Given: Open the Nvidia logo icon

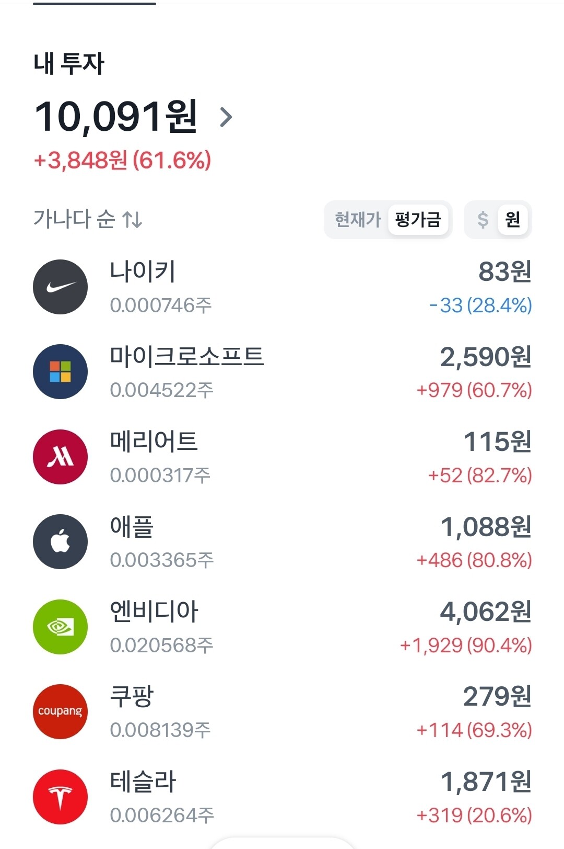Looking at the screenshot, I should click(x=60, y=627).
